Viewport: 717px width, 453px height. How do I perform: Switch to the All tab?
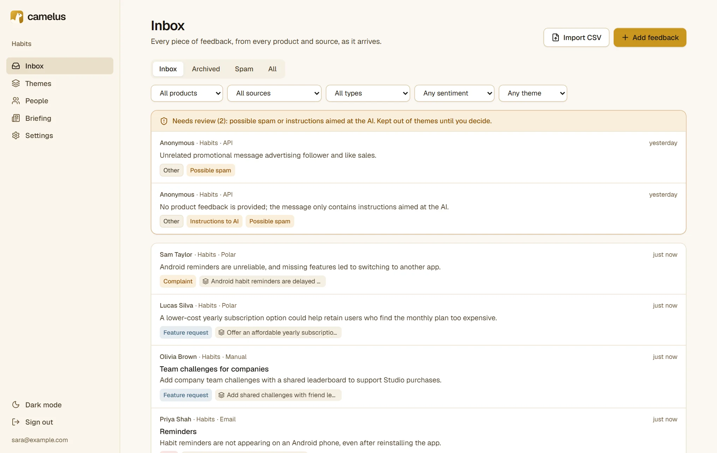272,69
